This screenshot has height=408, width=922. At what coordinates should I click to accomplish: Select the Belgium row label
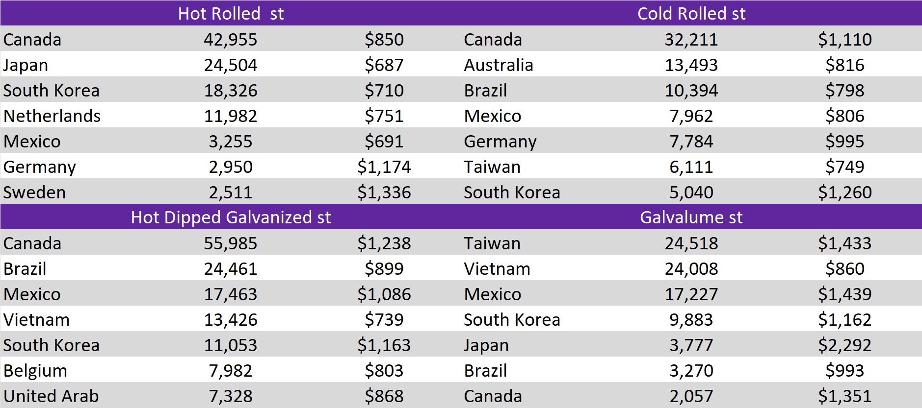[35, 371]
